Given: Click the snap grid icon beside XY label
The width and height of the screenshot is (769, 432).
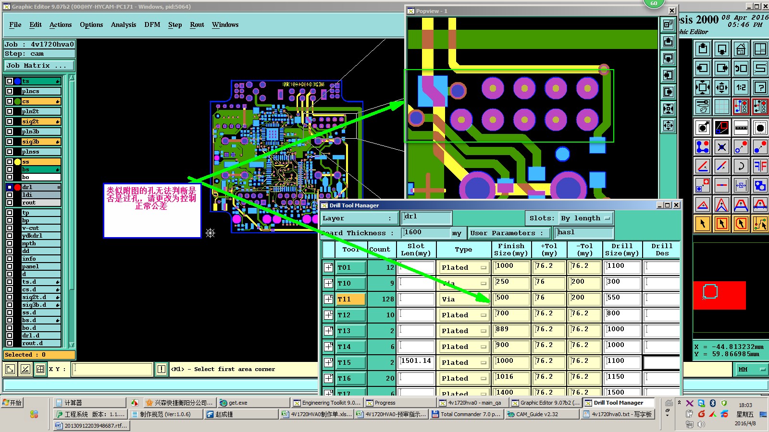Looking at the screenshot, I should (40, 369).
